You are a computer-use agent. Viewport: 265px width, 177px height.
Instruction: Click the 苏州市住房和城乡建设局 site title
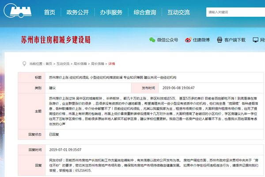click(x=55, y=39)
